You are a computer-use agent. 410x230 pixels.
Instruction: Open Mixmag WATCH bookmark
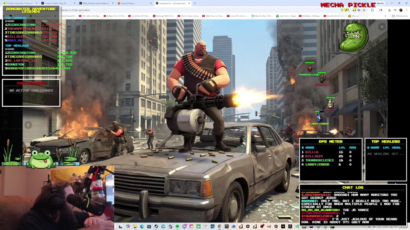pyautogui.click(x=164, y=16)
